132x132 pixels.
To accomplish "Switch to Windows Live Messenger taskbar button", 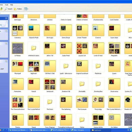I will point(18,130).
